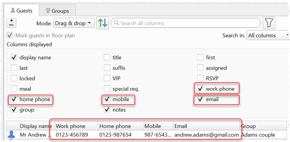Select home phone cell 0123-987654
Screen dimensions: 290x142
coord(121,135)
